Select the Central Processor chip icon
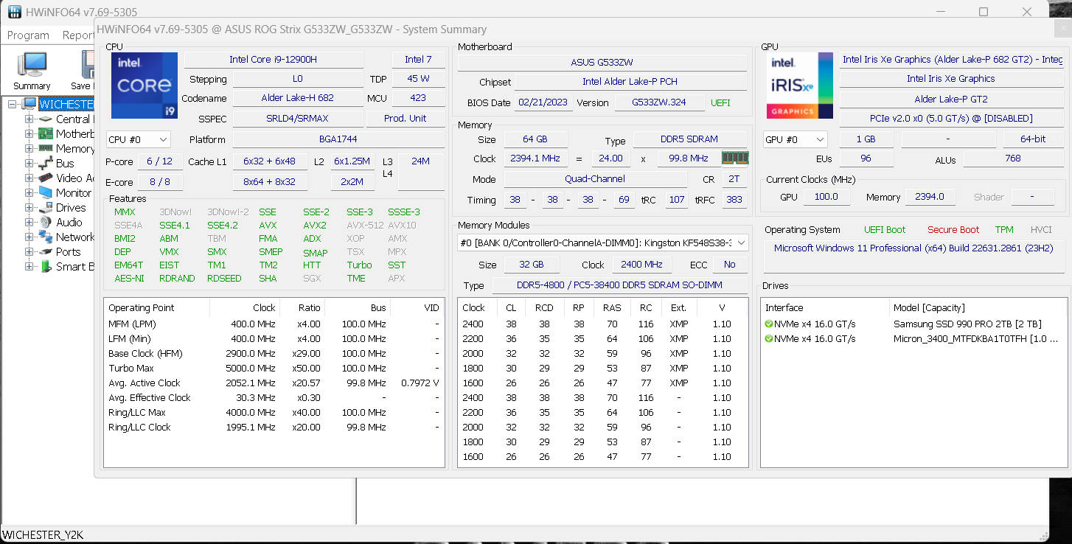The width and height of the screenshot is (1072, 544). tap(46, 119)
